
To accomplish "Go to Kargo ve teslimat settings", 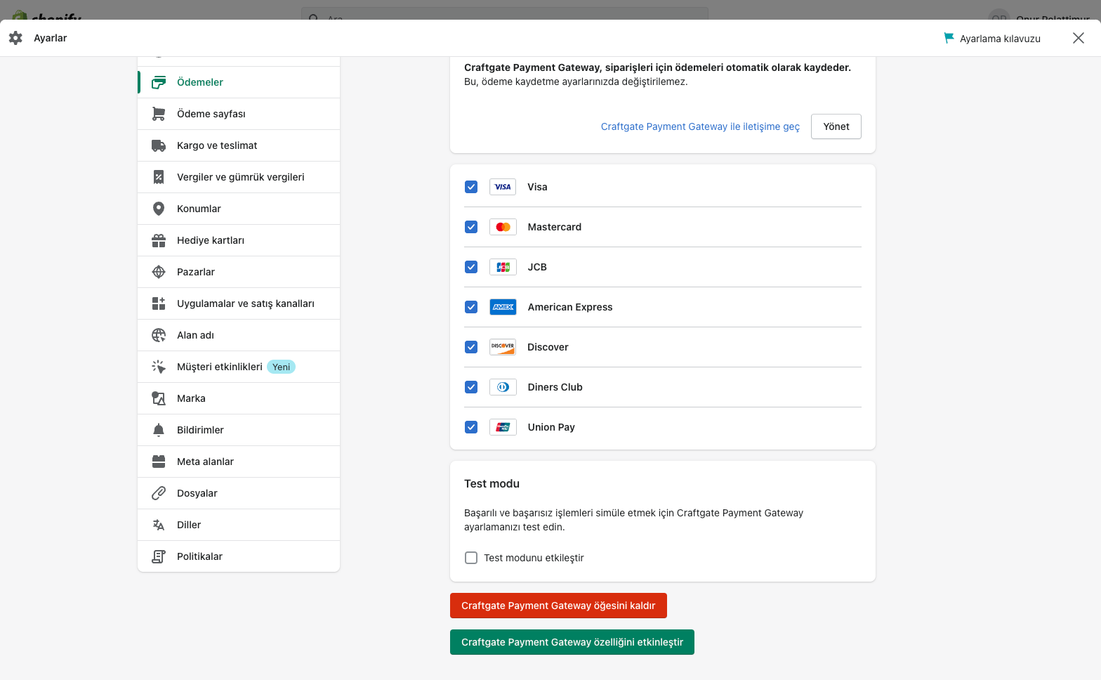I will tap(239, 145).
